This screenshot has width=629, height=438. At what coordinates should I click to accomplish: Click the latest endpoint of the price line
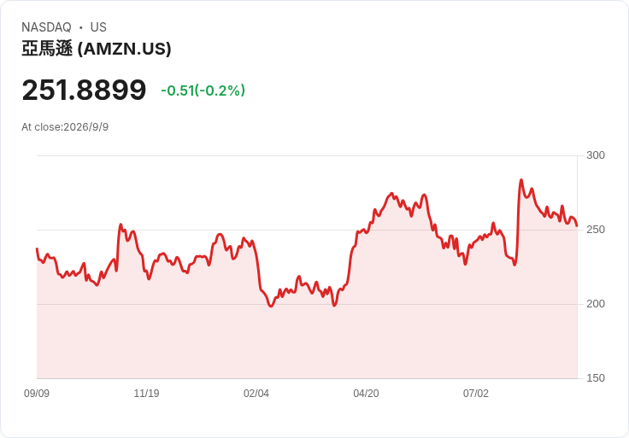click(x=577, y=225)
